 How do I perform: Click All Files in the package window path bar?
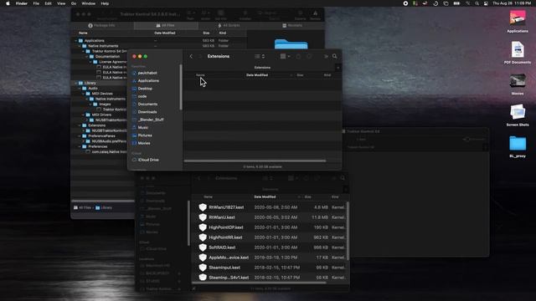82,207
